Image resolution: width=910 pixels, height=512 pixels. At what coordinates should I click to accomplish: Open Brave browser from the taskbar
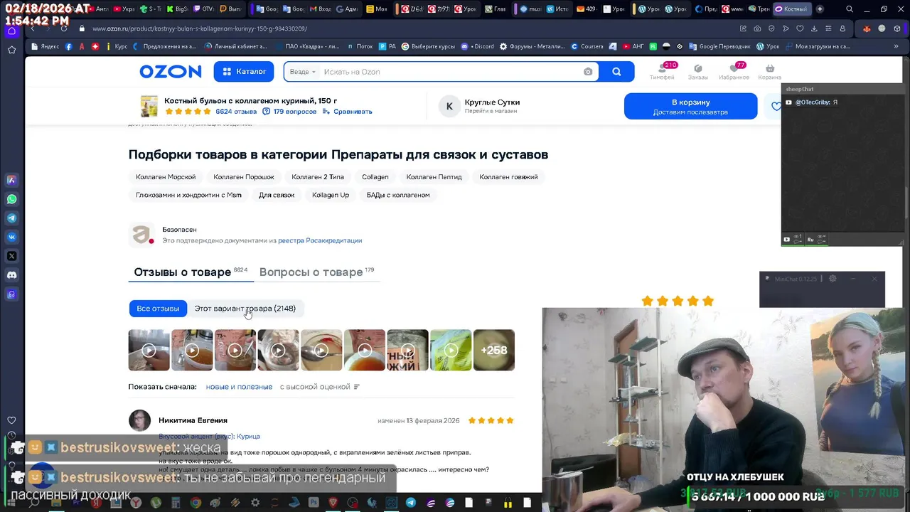[333, 503]
